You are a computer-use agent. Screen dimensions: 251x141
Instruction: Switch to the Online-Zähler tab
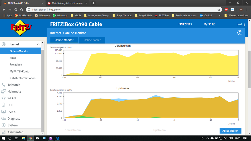click(x=92, y=40)
